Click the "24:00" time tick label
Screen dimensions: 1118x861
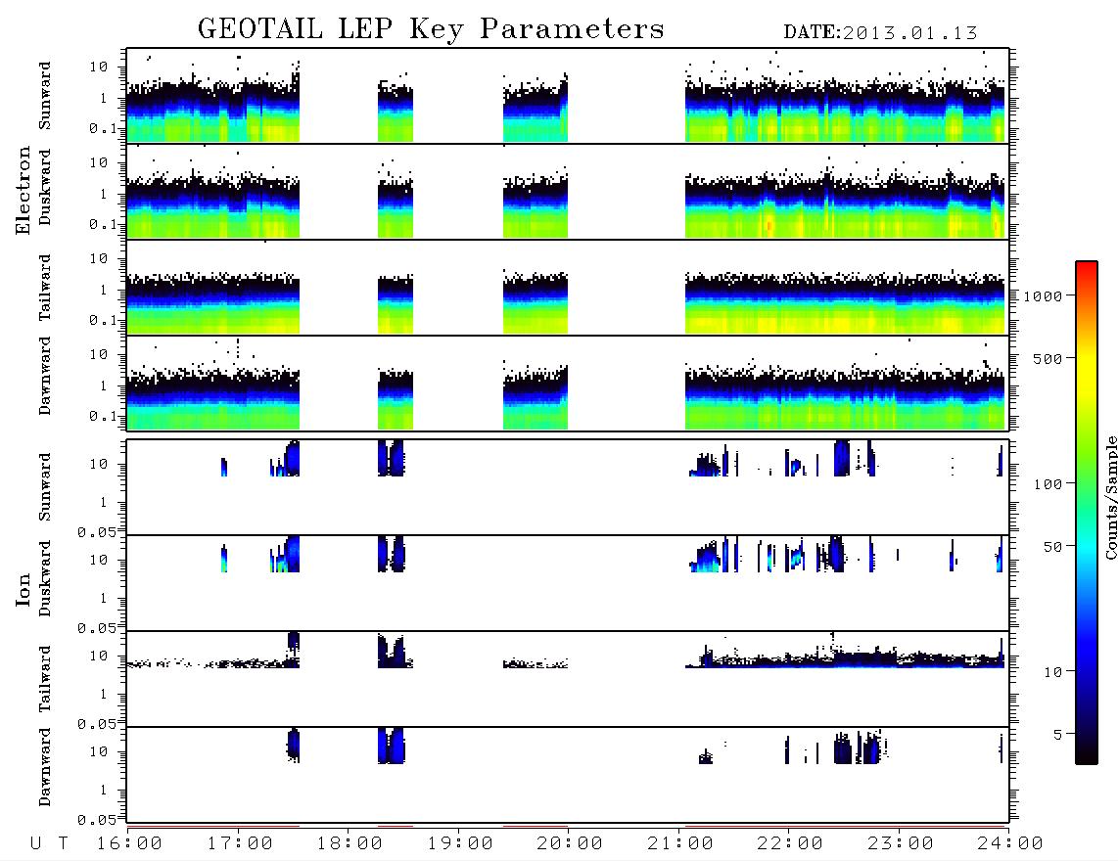[1010, 844]
